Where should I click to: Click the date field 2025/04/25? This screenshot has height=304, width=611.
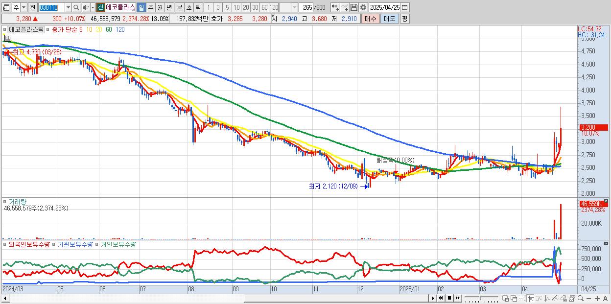pos(385,7)
